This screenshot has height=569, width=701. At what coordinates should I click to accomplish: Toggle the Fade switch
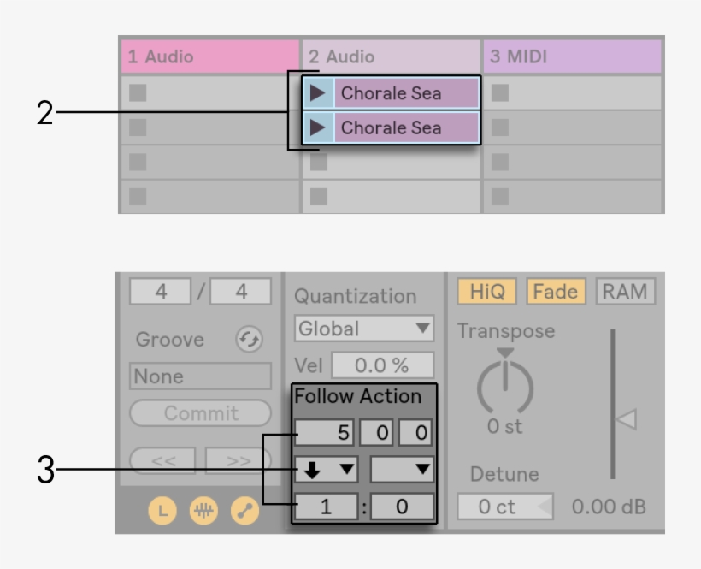pyautogui.click(x=555, y=292)
